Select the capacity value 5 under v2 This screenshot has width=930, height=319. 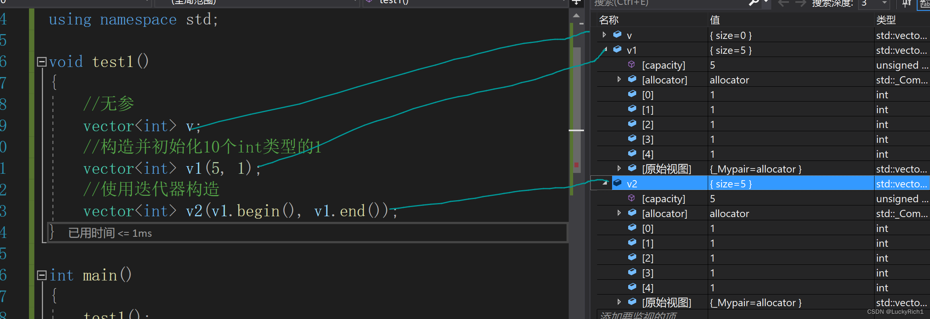point(712,199)
